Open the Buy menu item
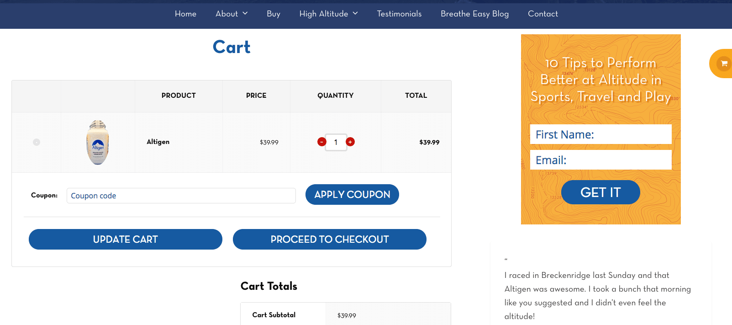 (x=274, y=14)
